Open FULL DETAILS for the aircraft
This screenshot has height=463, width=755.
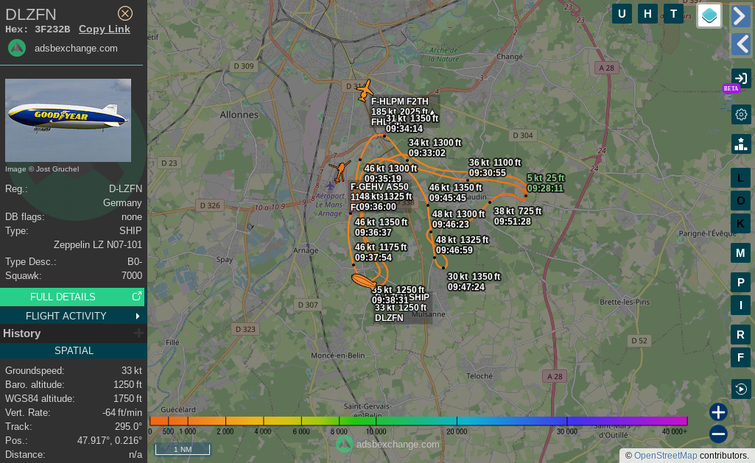tap(72, 297)
